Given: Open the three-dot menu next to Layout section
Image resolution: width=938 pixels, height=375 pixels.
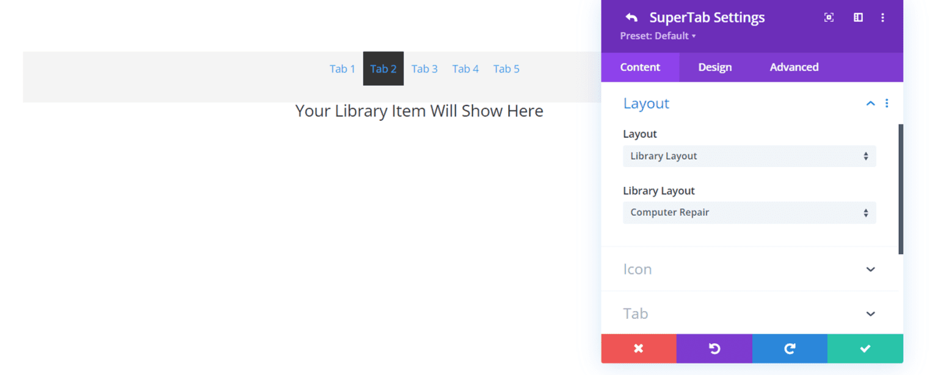Looking at the screenshot, I should coord(887,103).
